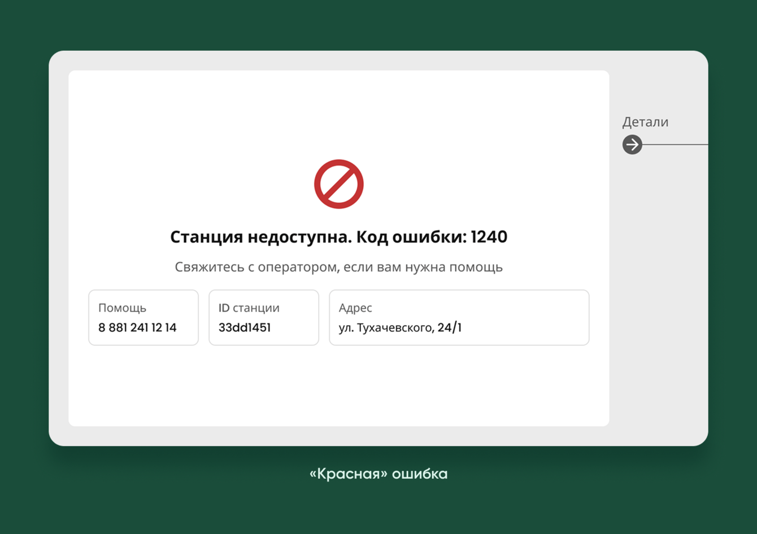Click the Код ошибки text in heading
Viewport: 757px width, 534px height.
(412, 237)
